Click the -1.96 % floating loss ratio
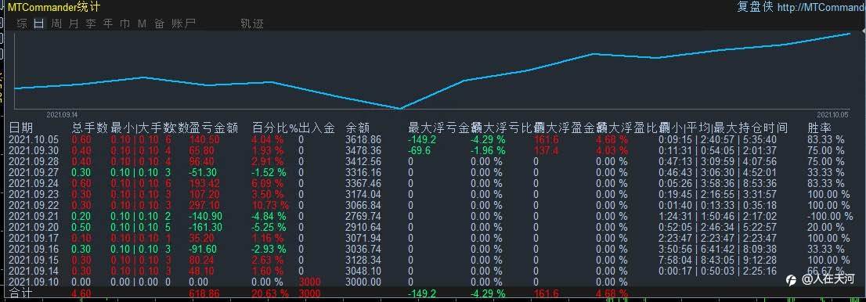This screenshot has width=866, height=302. [x=488, y=151]
